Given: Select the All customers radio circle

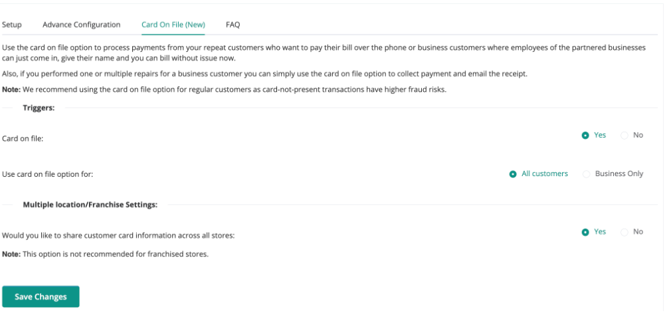Looking at the screenshot, I should point(513,174).
